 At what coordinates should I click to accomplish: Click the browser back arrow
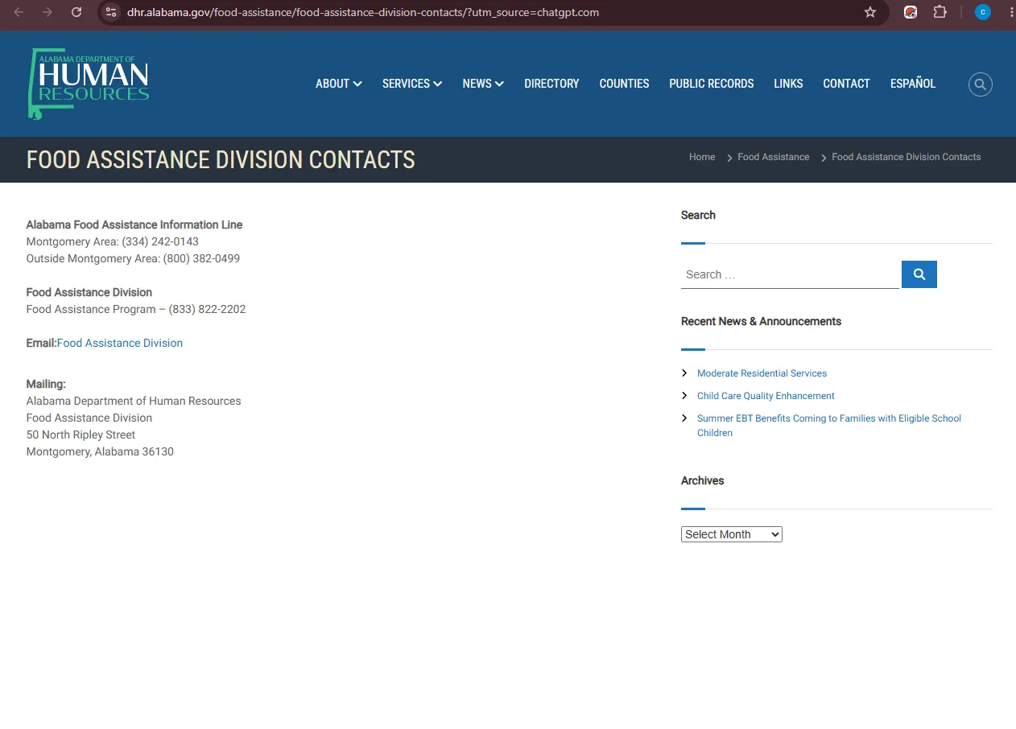pos(19,12)
